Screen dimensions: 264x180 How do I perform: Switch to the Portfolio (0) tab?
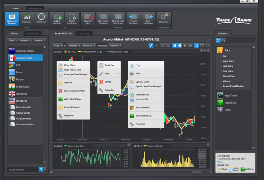(x=33, y=33)
